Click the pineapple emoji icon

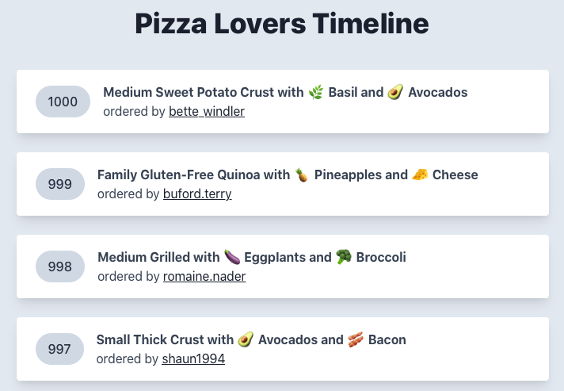302,174
